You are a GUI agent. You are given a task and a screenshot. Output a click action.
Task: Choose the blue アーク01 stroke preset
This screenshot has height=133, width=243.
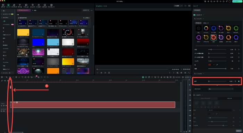(x=213, y=28)
